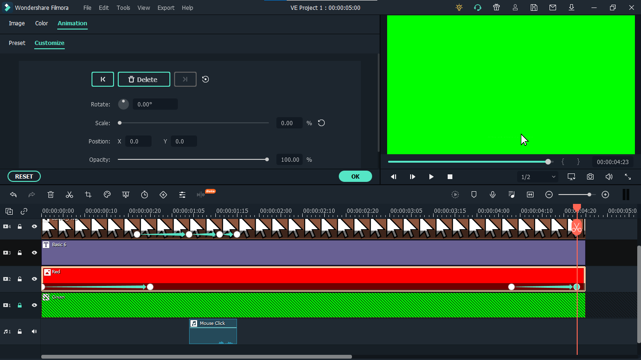Click the trash delete icon in timeline toolbar
This screenshot has height=360, width=641.
(x=51, y=195)
